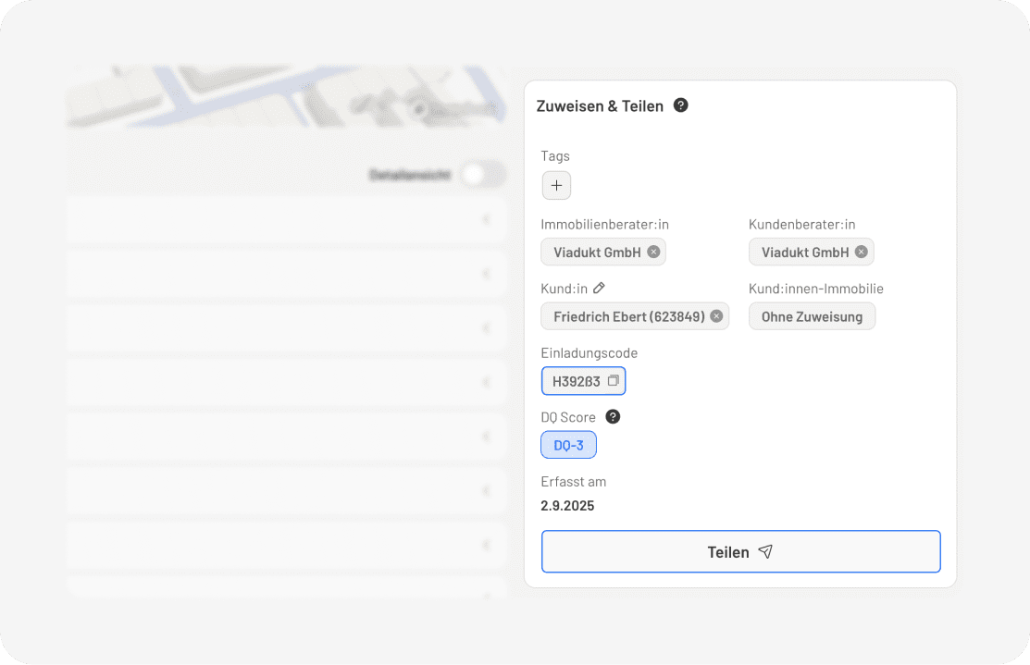Image resolution: width=1030 pixels, height=665 pixels.
Task: Click the Teilen share button
Action: pyautogui.click(x=740, y=552)
